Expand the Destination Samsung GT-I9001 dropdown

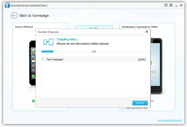click(x=172, y=27)
